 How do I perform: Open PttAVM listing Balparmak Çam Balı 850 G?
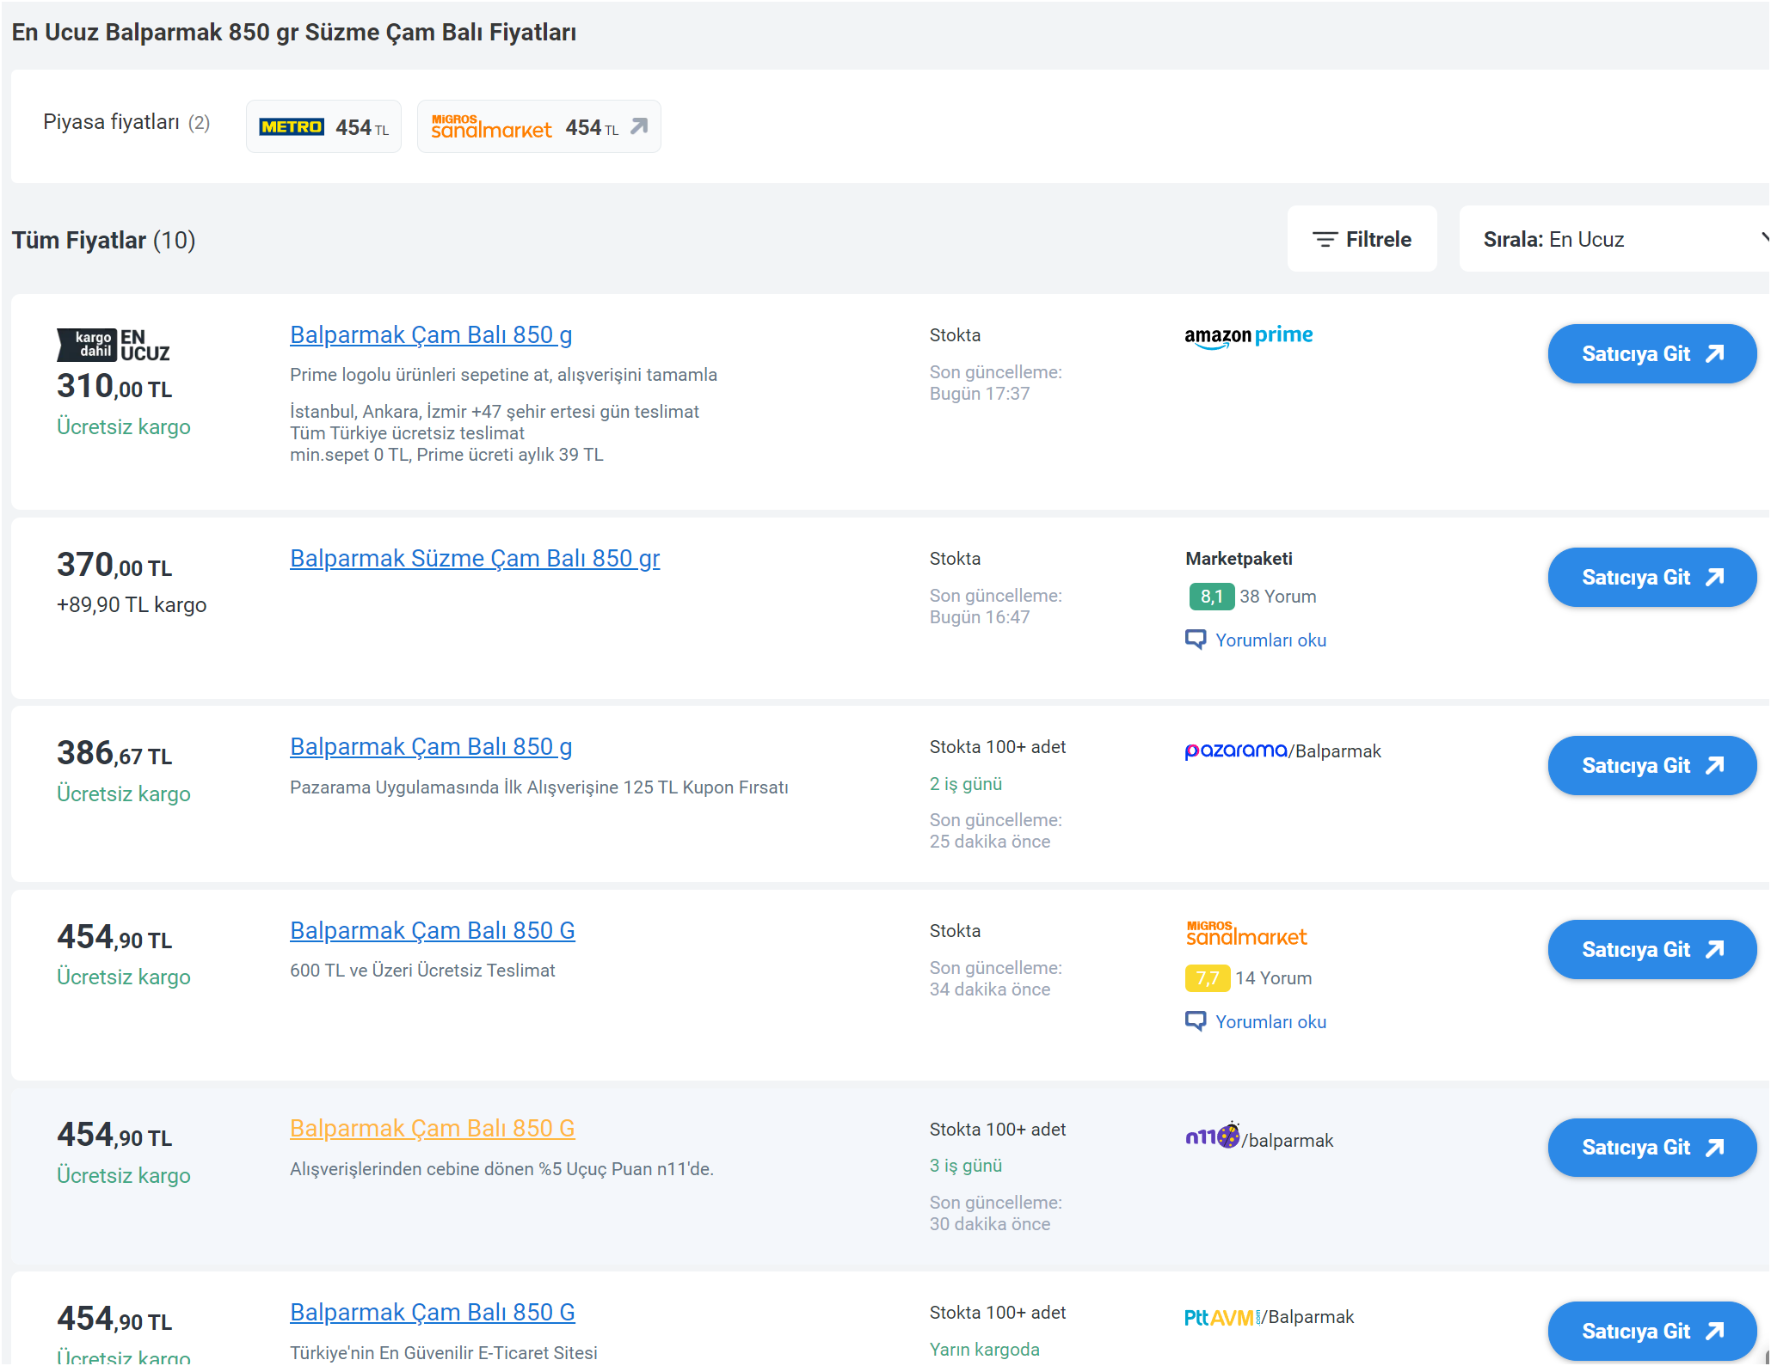pyautogui.click(x=433, y=1312)
